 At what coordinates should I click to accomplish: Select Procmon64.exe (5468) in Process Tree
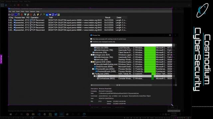point(106,71)
